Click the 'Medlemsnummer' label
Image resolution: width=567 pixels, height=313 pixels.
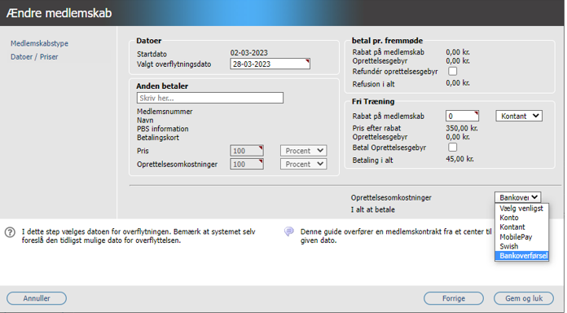[x=165, y=112]
